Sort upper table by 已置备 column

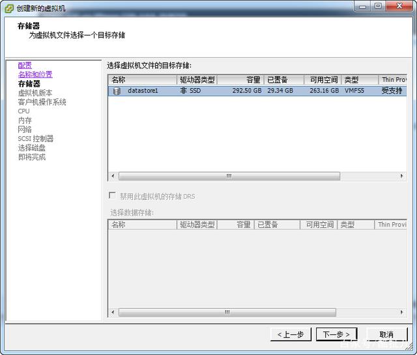(284, 79)
